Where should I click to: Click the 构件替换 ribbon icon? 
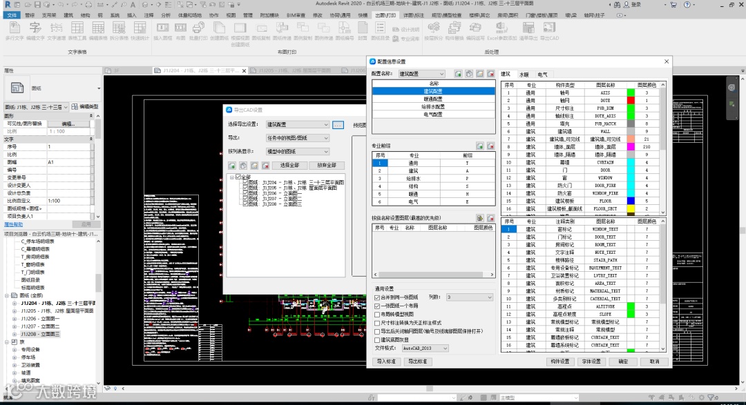[x=454, y=28]
